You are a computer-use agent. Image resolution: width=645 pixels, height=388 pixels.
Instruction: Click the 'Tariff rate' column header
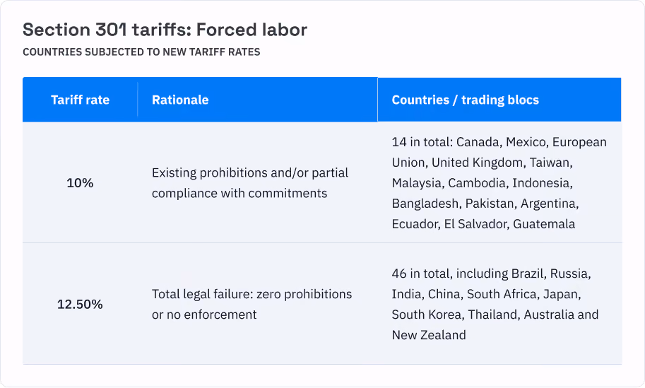[81, 100]
